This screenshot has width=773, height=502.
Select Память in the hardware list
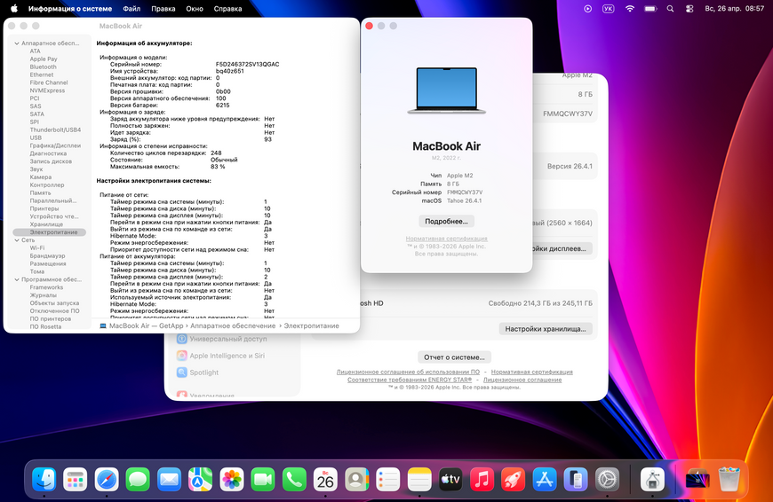40,193
